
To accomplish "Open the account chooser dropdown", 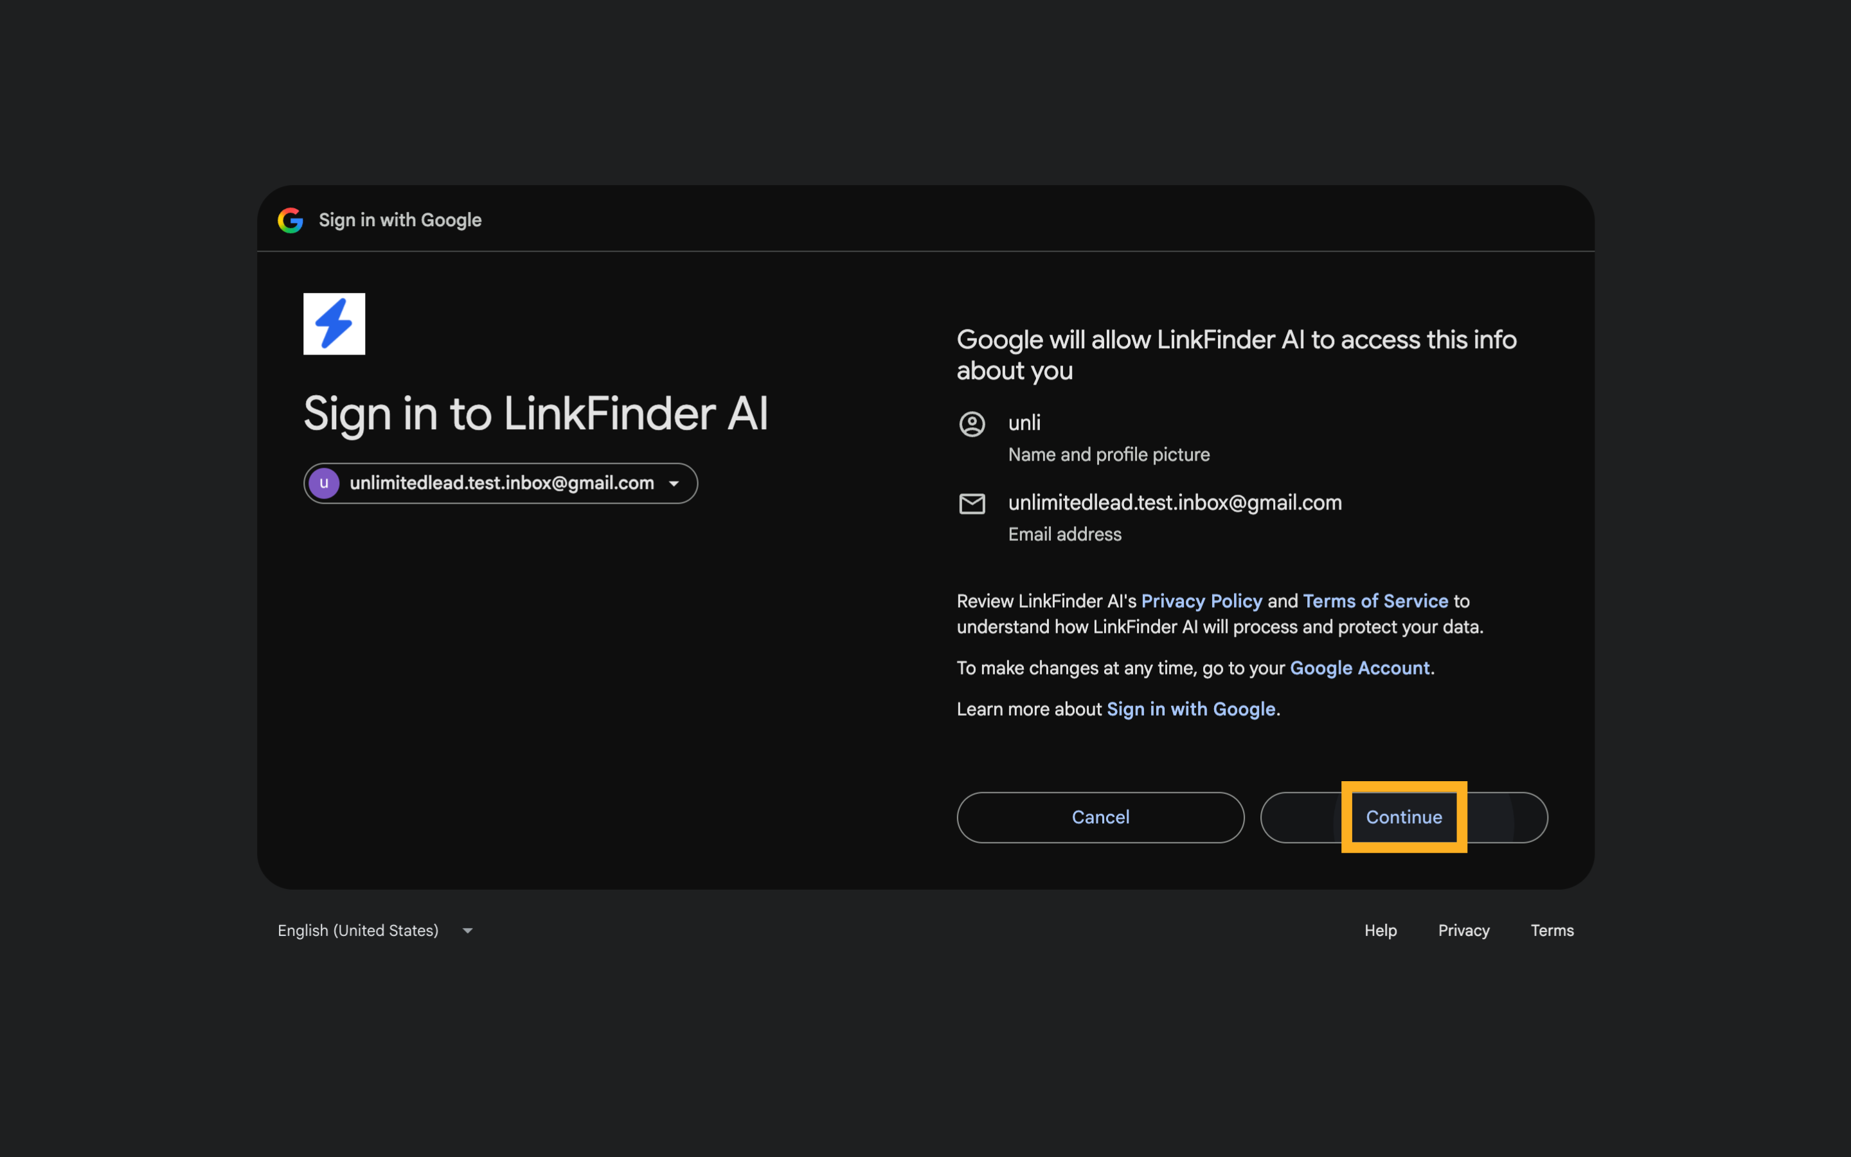I will (501, 483).
